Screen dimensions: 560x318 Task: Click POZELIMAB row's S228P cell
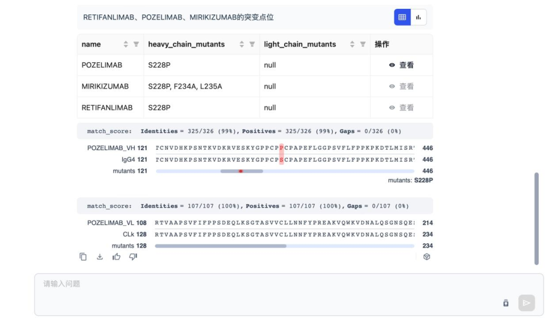coord(202,65)
